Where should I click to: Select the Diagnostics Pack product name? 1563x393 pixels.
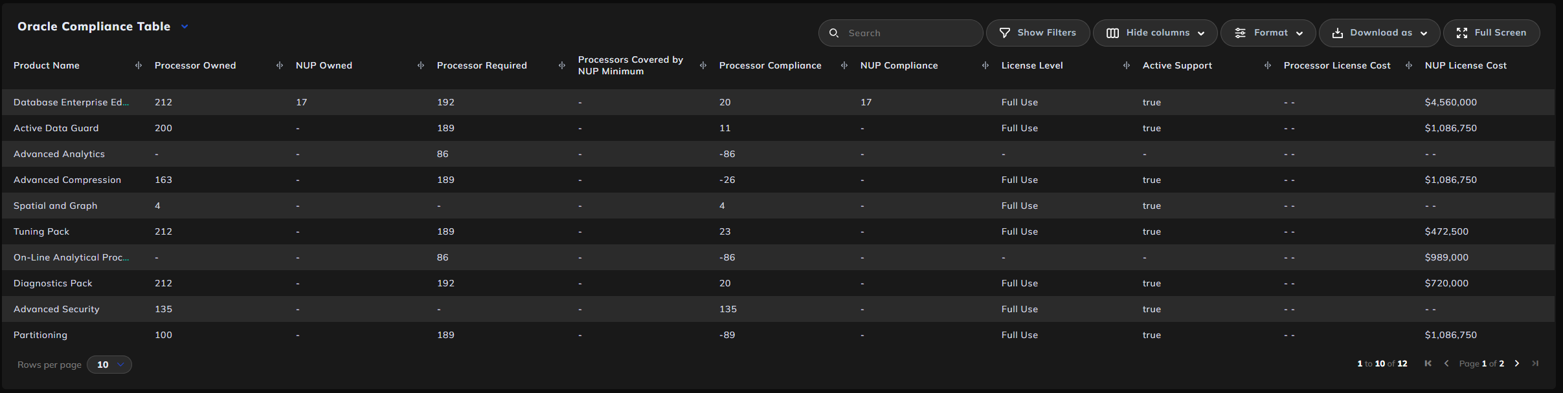tap(53, 283)
